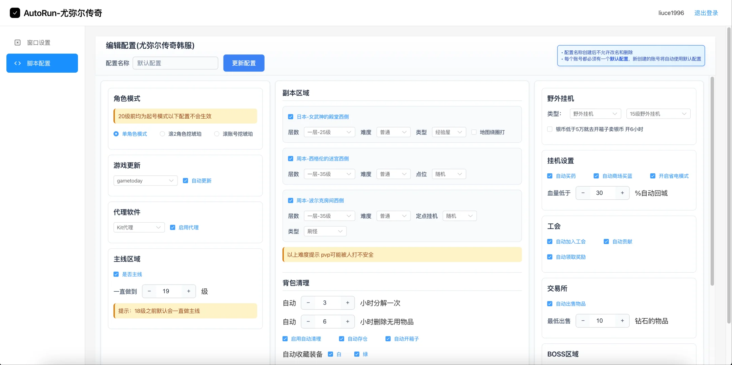Screen dimensions: 732x365
Task: Increase 小时分解一次 hours with plus icon
Action: [348, 303]
